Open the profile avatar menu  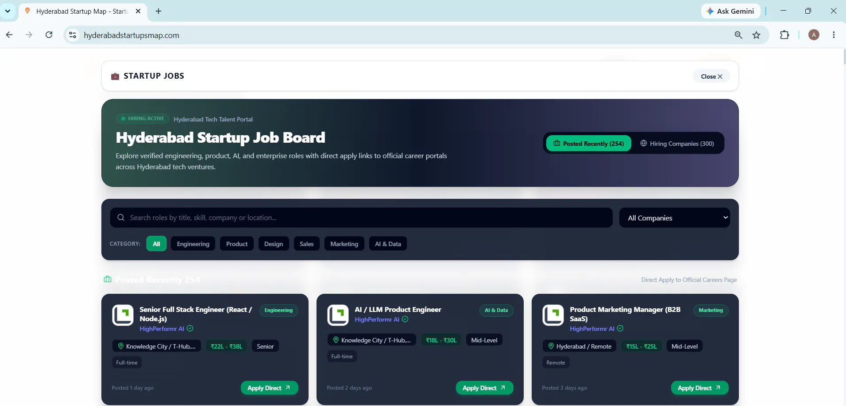[x=814, y=35]
